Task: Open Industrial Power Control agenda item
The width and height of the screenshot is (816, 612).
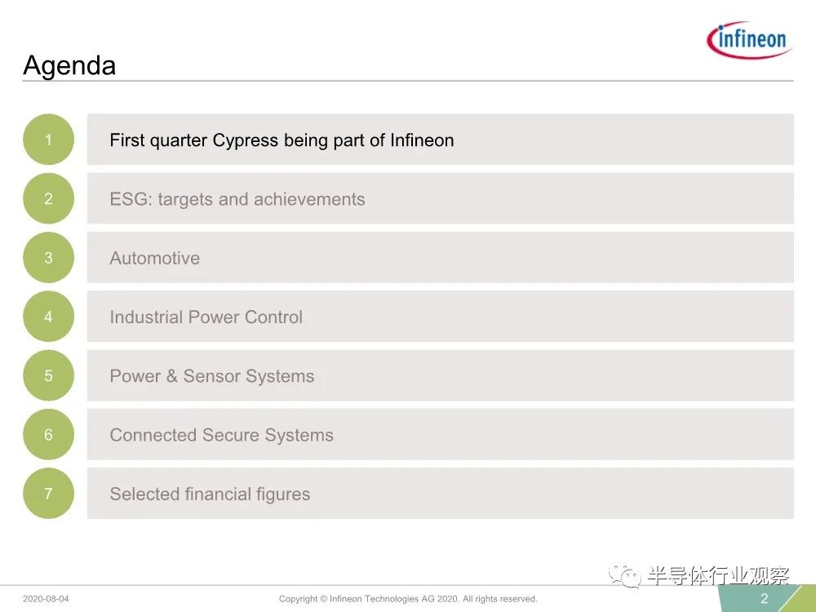Action: [x=441, y=317]
